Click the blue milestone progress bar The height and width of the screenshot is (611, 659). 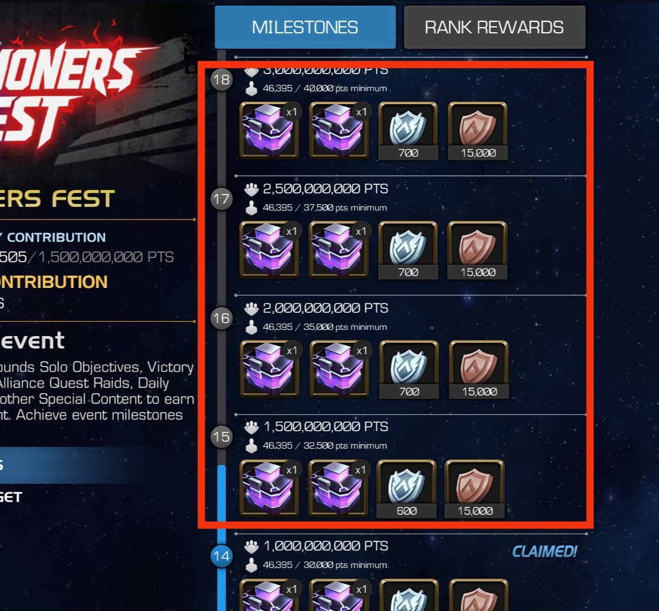coord(222,537)
